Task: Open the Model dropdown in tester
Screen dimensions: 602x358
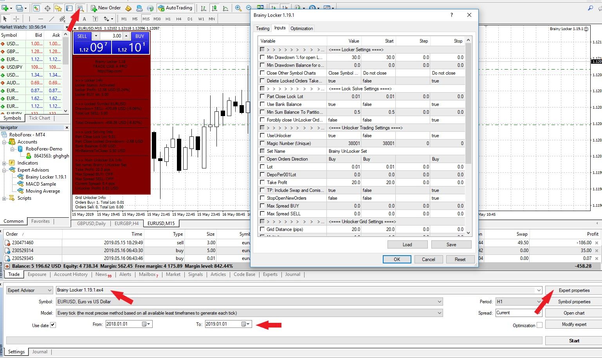Action: [250, 313]
